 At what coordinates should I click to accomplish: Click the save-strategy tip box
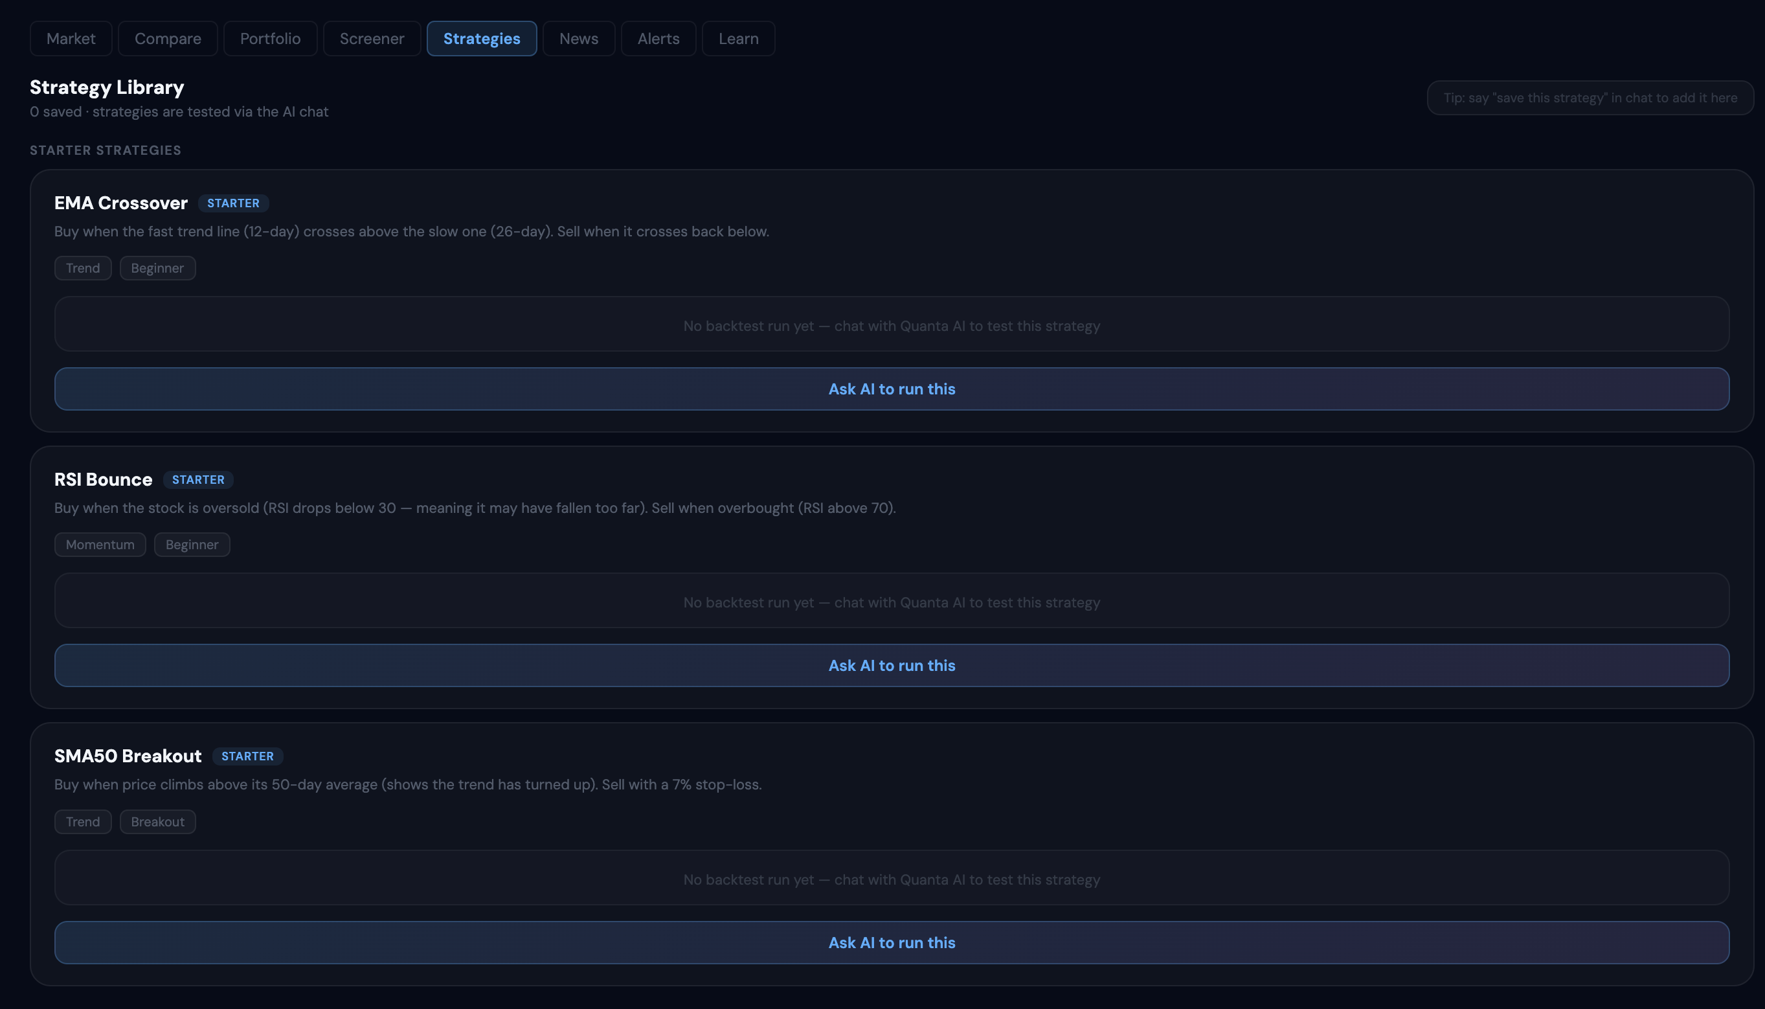1590,98
